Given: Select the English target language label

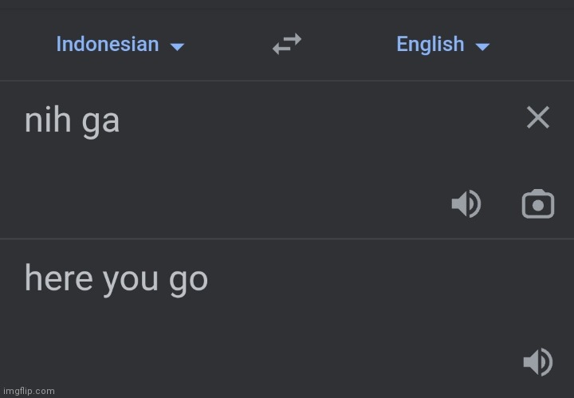Looking at the screenshot, I should 431,45.
